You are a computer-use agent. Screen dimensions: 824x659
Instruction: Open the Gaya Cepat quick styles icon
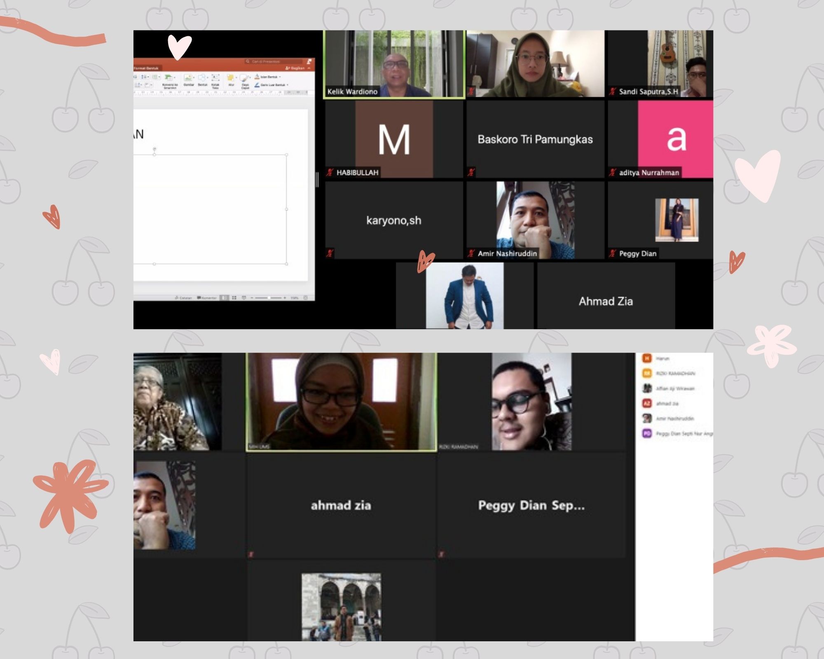click(244, 78)
